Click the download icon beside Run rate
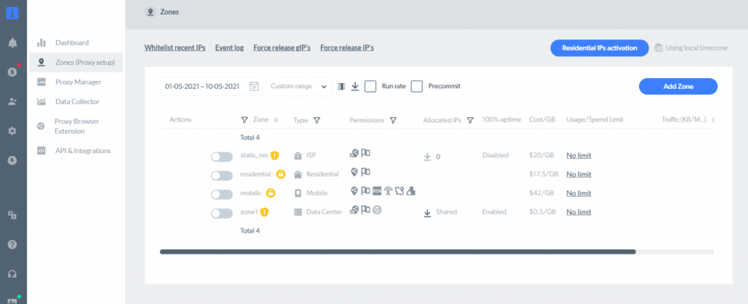Screen dimensions: 748x304 coord(354,86)
